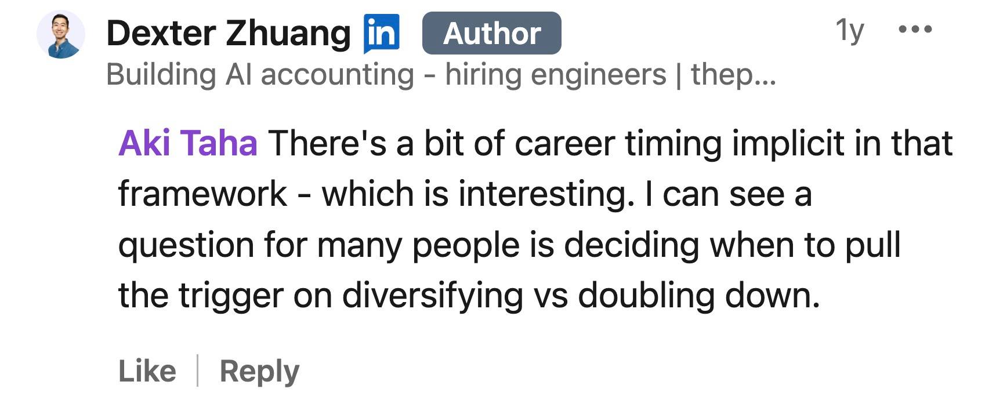Click the "1y" comment timestamp

[849, 30]
